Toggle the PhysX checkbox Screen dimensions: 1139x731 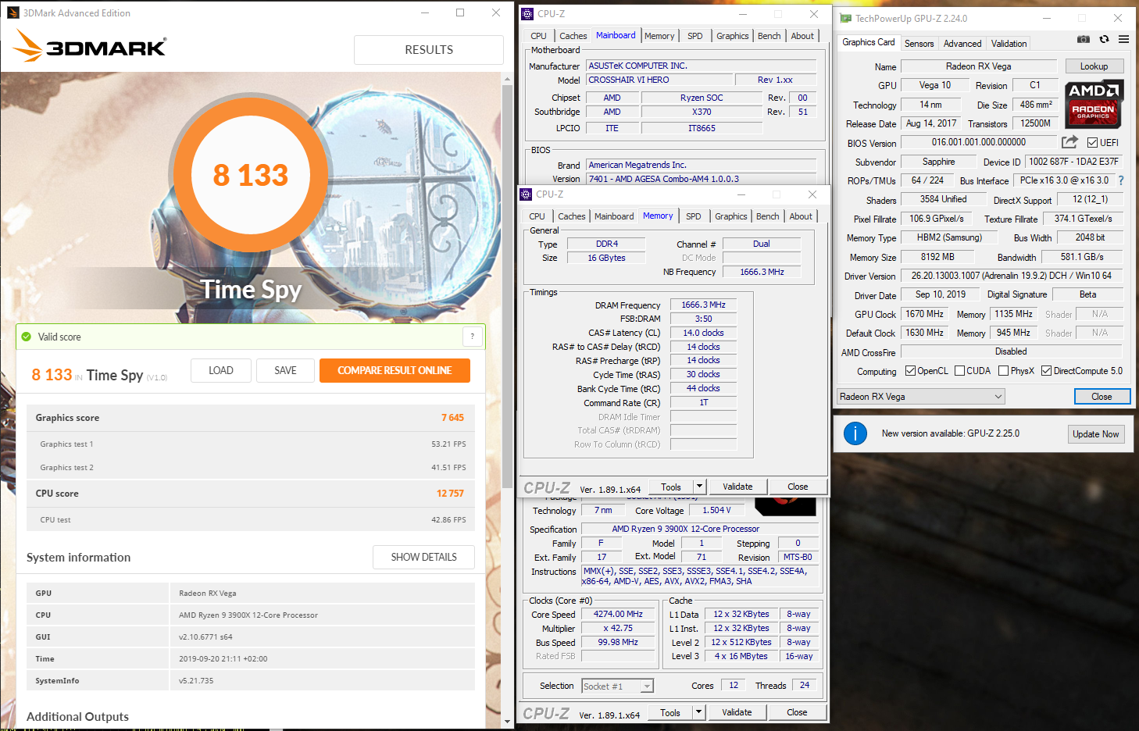point(1003,371)
